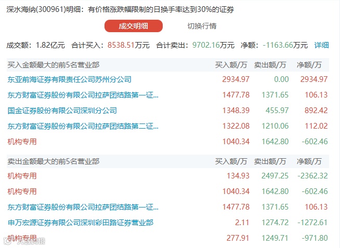This screenshot has height=248, width=340.
Task: Click the 1322.08 buy amount cell
Action: click(236, 126)
